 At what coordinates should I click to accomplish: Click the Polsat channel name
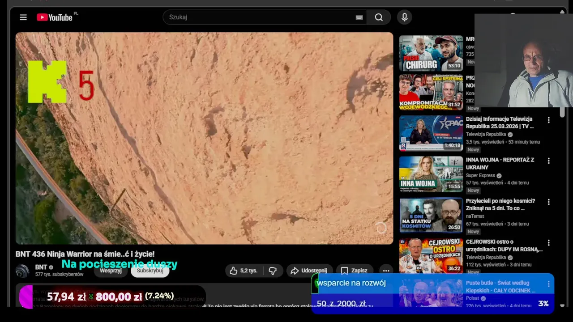[x=472, y=298]
